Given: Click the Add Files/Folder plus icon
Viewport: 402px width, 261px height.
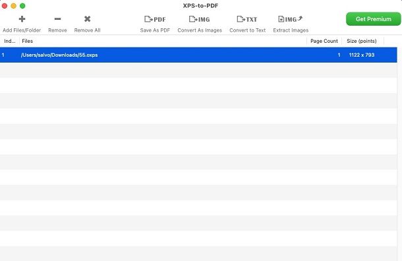Looking at the screenshot, I should tap(22, 19).
